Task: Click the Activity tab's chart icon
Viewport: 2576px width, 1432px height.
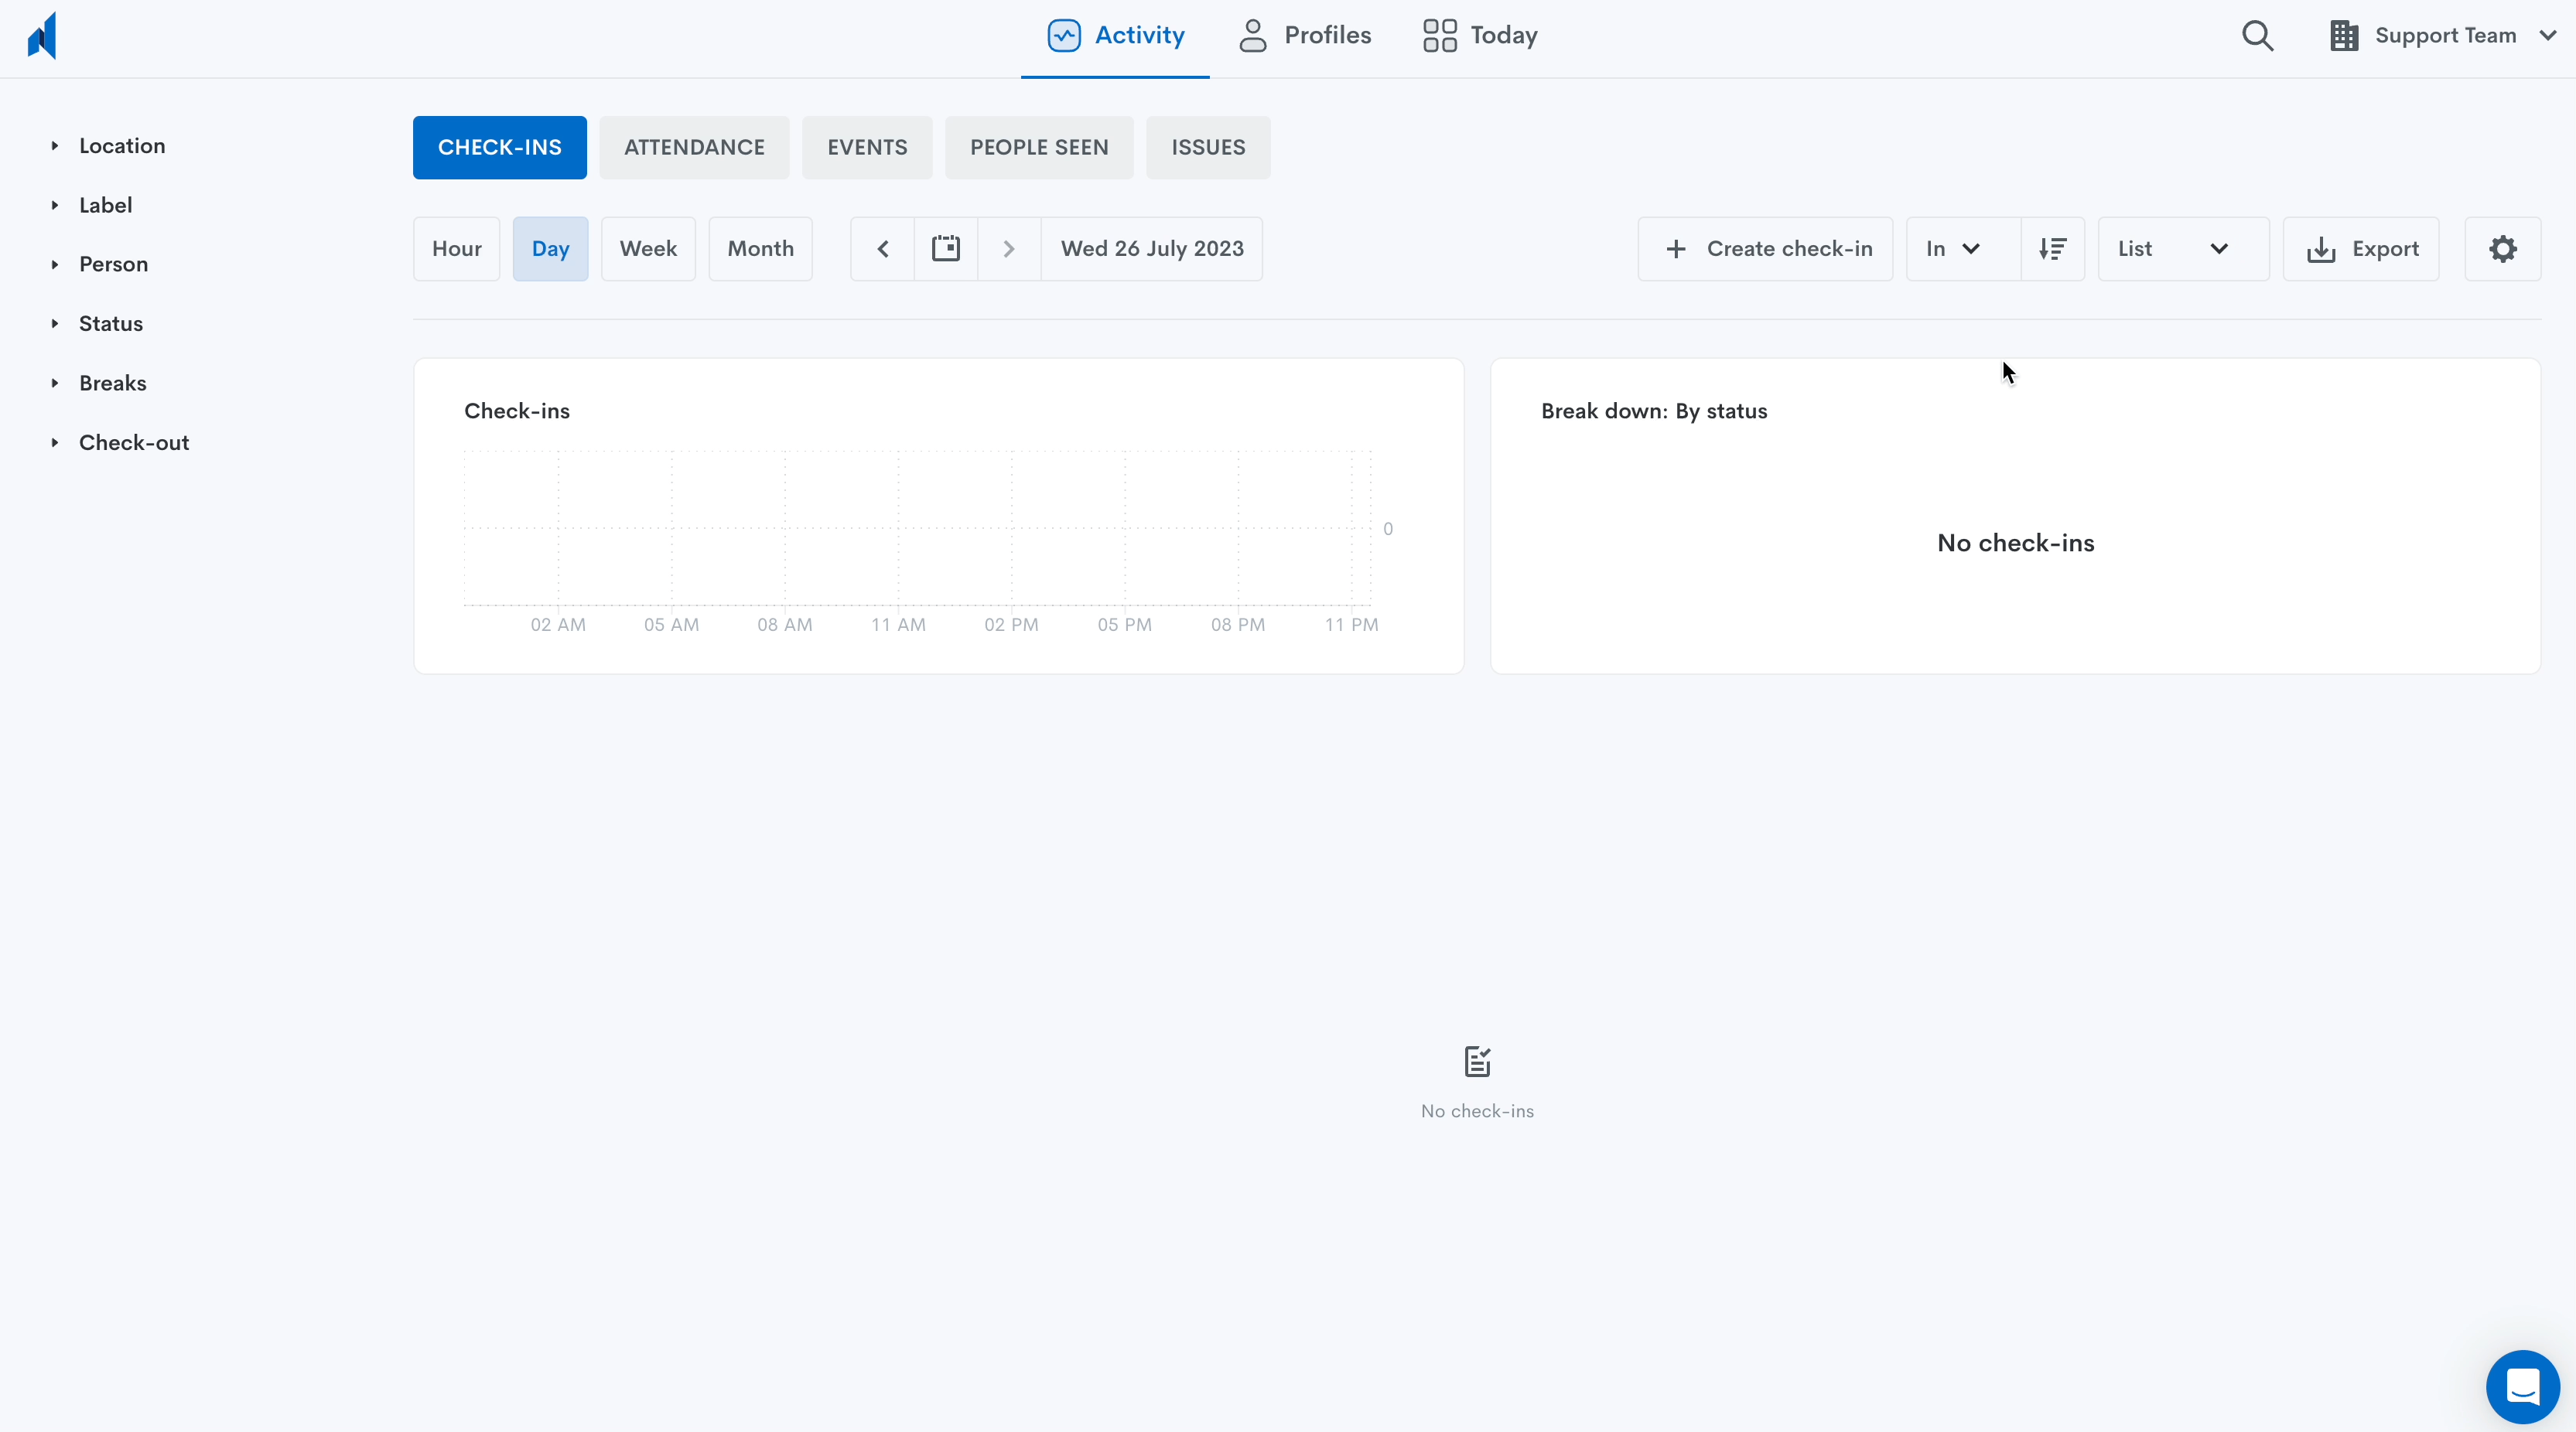Action: tap(1064, 36)
